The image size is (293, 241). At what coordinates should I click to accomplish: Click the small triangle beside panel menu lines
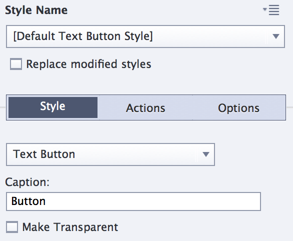click(264, 9)
